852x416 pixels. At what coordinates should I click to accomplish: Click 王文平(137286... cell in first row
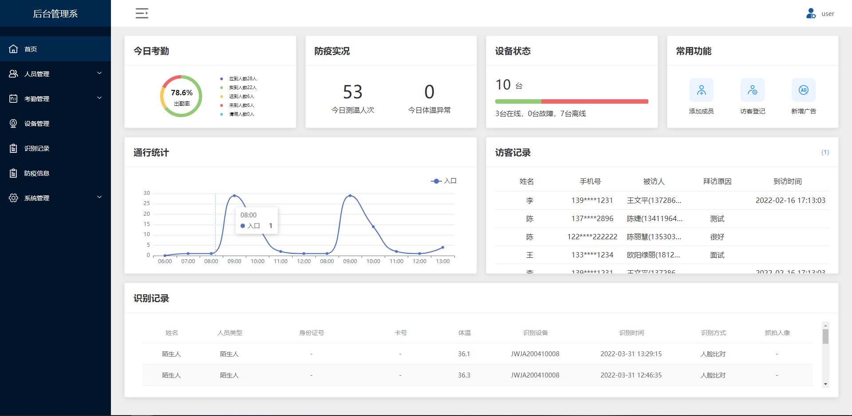pyautogui.click(x=654, y=200)
